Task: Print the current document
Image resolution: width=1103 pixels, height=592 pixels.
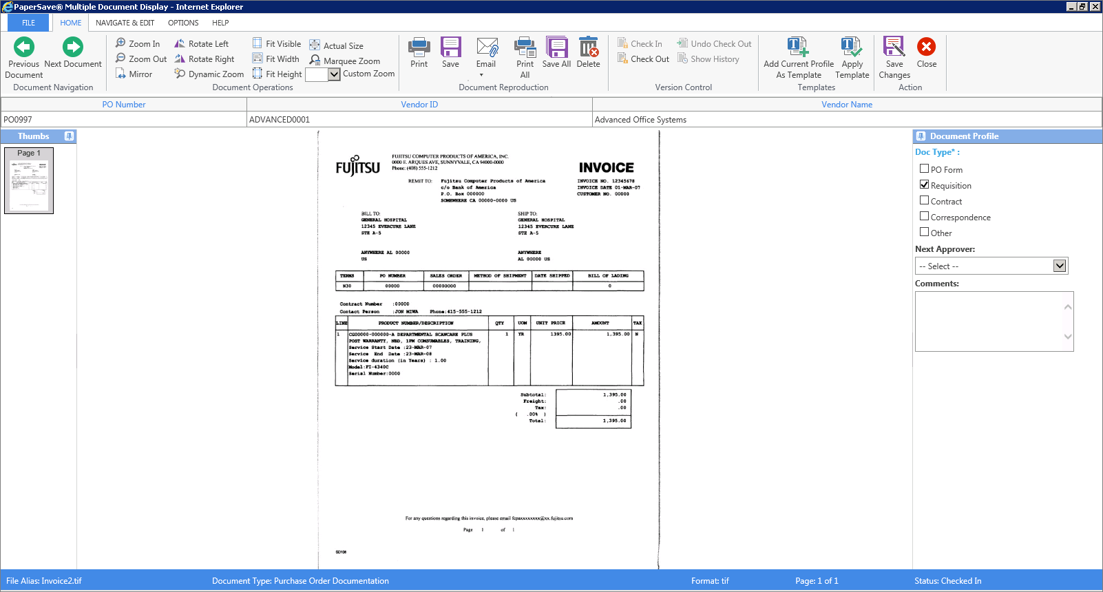Action: point(419,52)
